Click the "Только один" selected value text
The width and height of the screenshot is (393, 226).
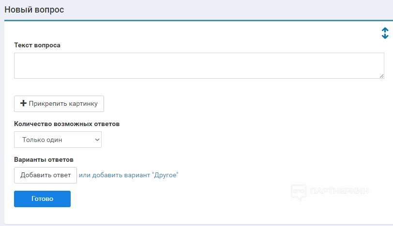(x=42, y=140)
